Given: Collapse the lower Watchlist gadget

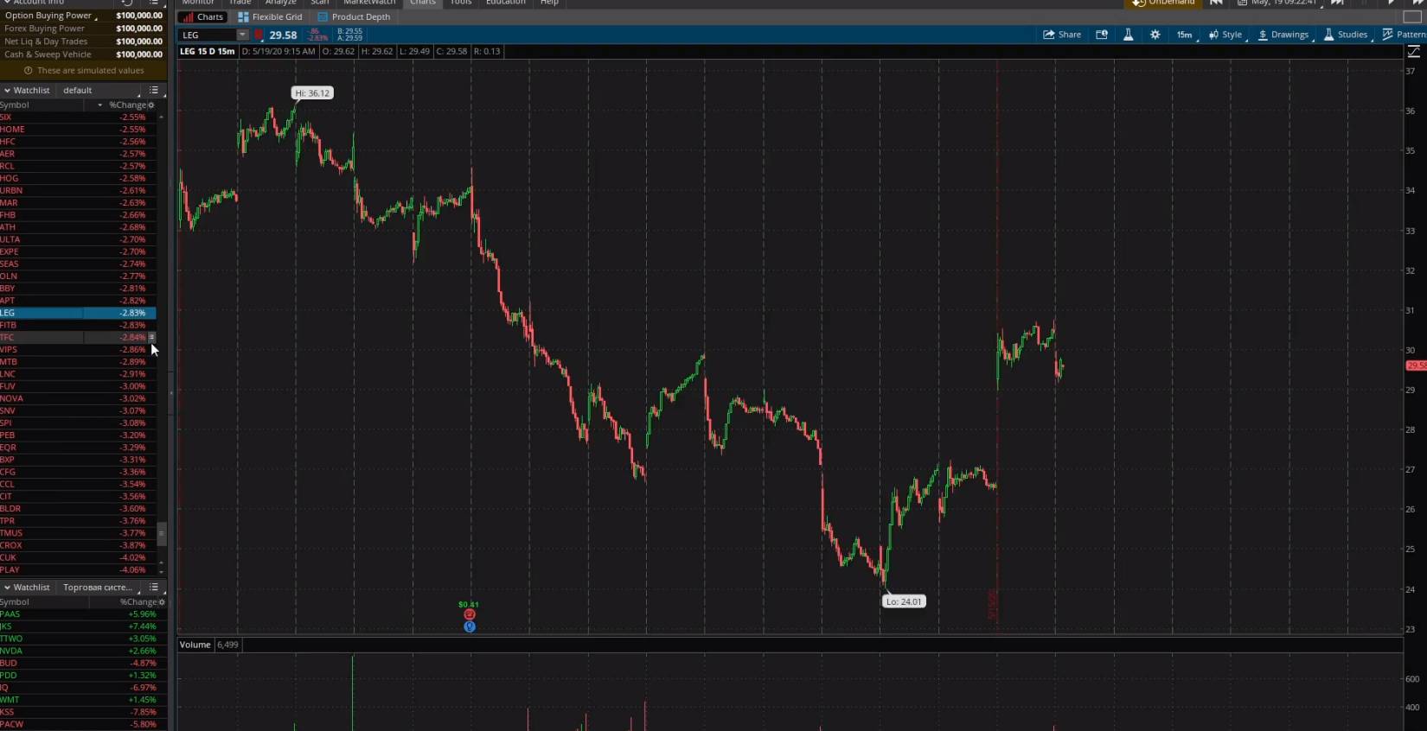Looking at the screenshot, I should click(x=7, y=588).
